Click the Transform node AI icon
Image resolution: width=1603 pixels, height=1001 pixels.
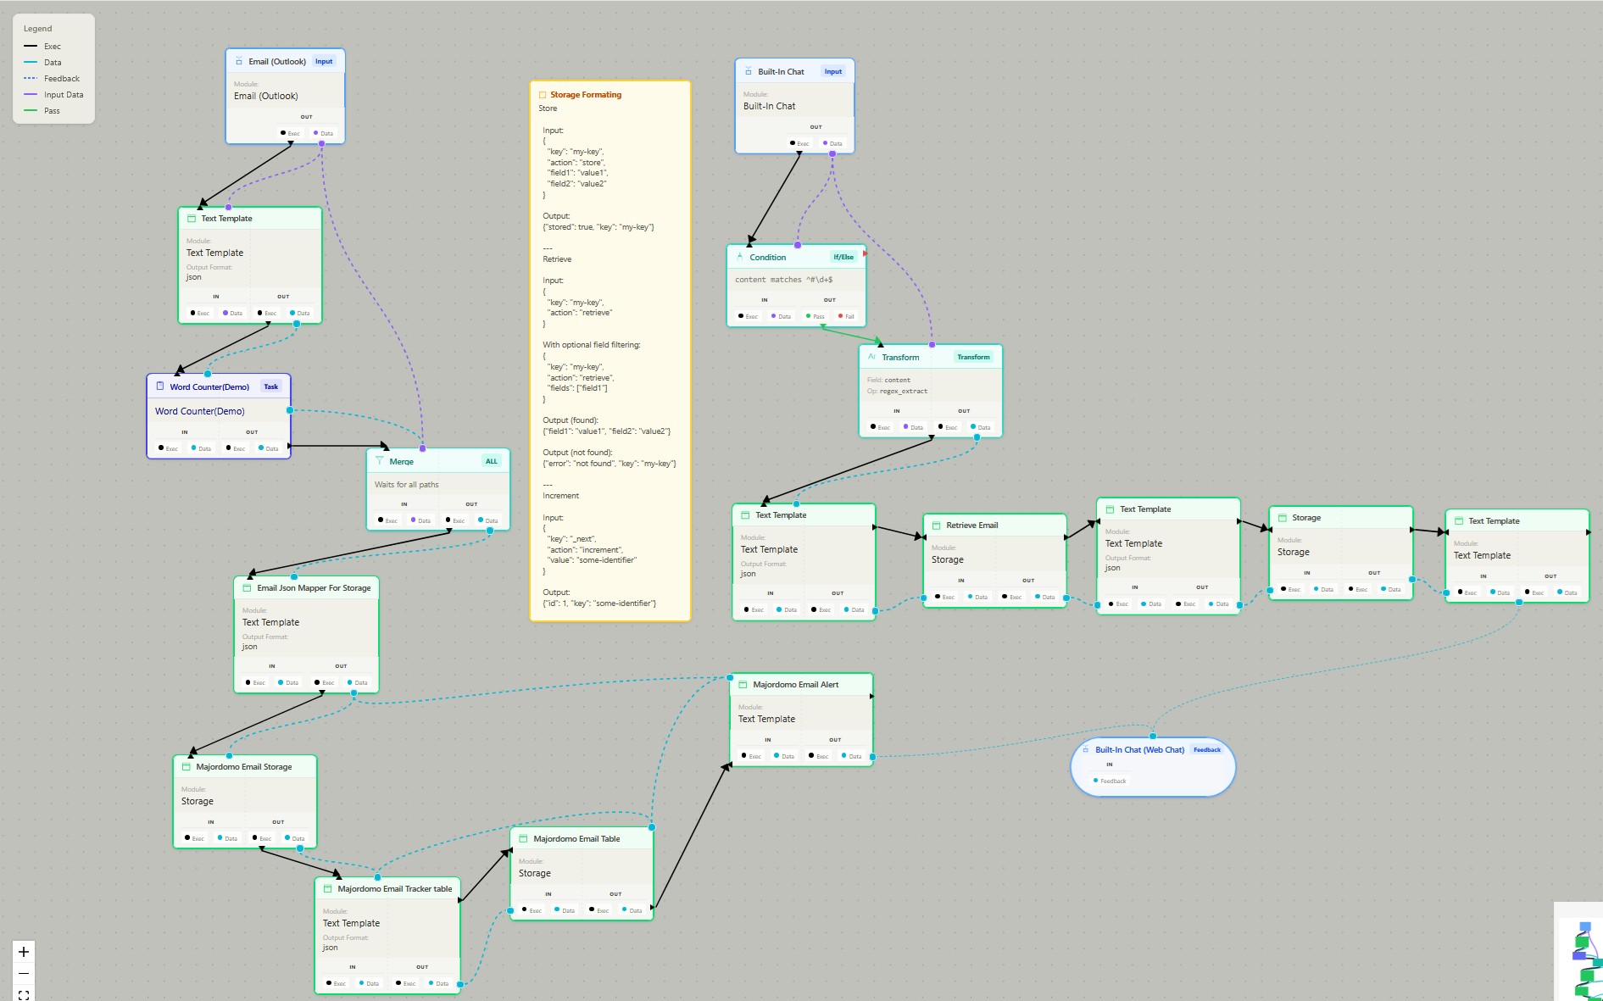[872, 357]
